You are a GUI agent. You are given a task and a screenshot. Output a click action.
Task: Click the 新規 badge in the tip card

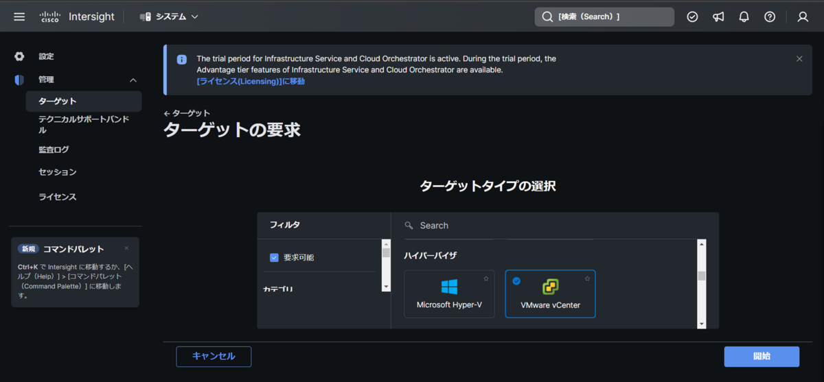click(x=28, y=249)
